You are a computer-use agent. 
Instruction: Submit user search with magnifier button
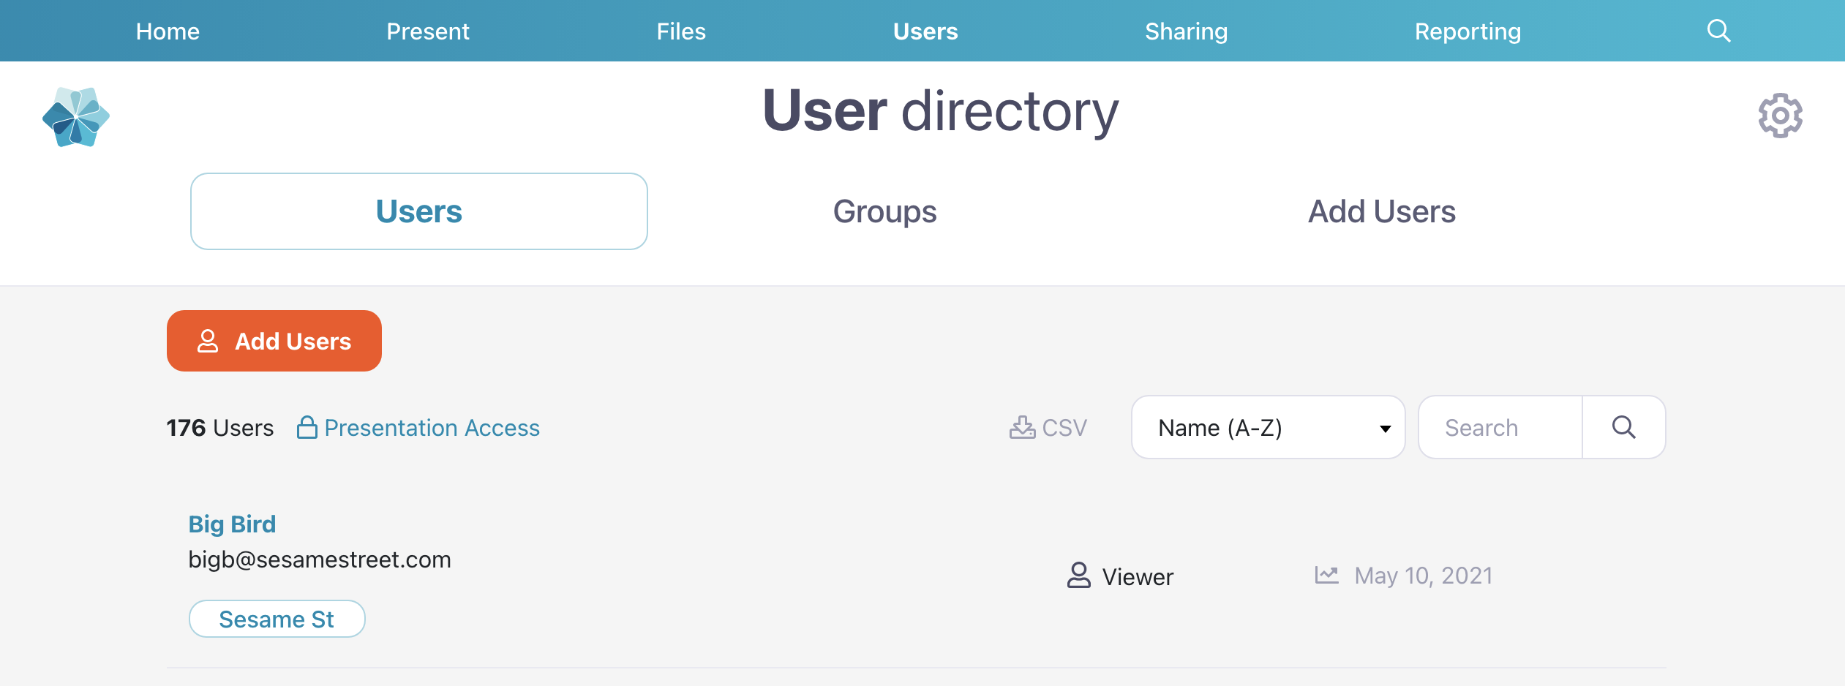1623,427
